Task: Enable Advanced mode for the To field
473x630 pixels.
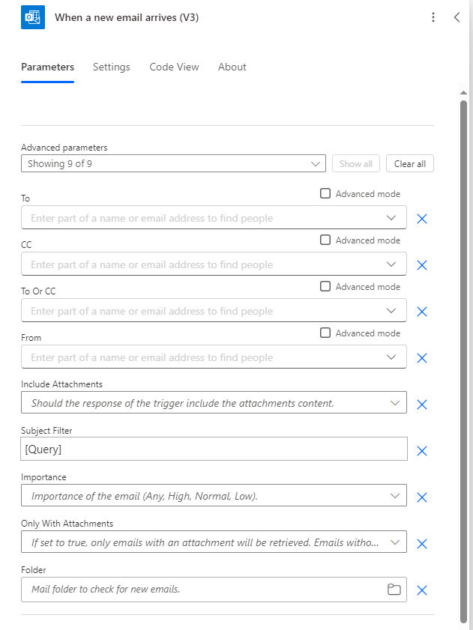Action: 325,193
